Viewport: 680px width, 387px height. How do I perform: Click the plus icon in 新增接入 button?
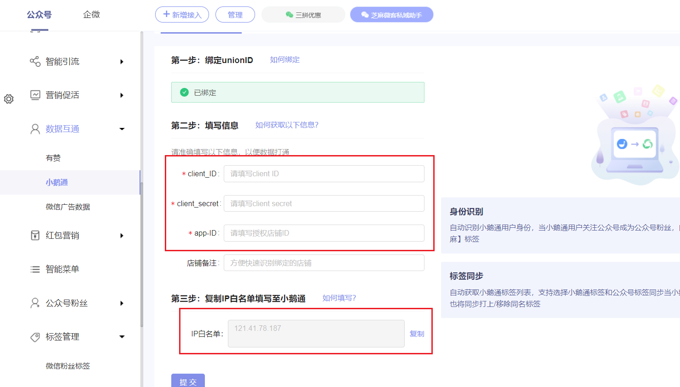pos(167,14)
